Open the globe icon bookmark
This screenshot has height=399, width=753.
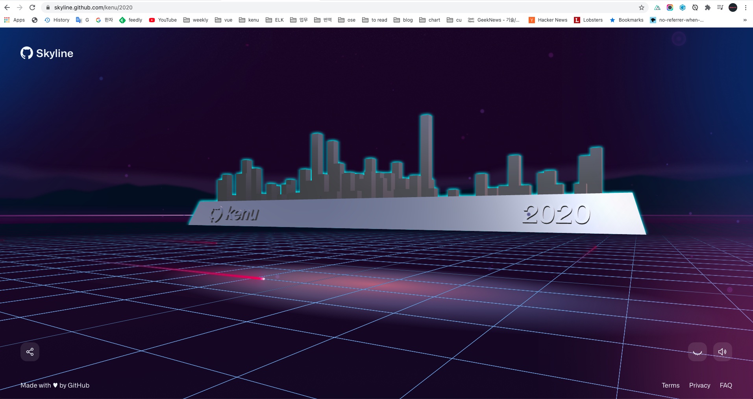[35, 20]
